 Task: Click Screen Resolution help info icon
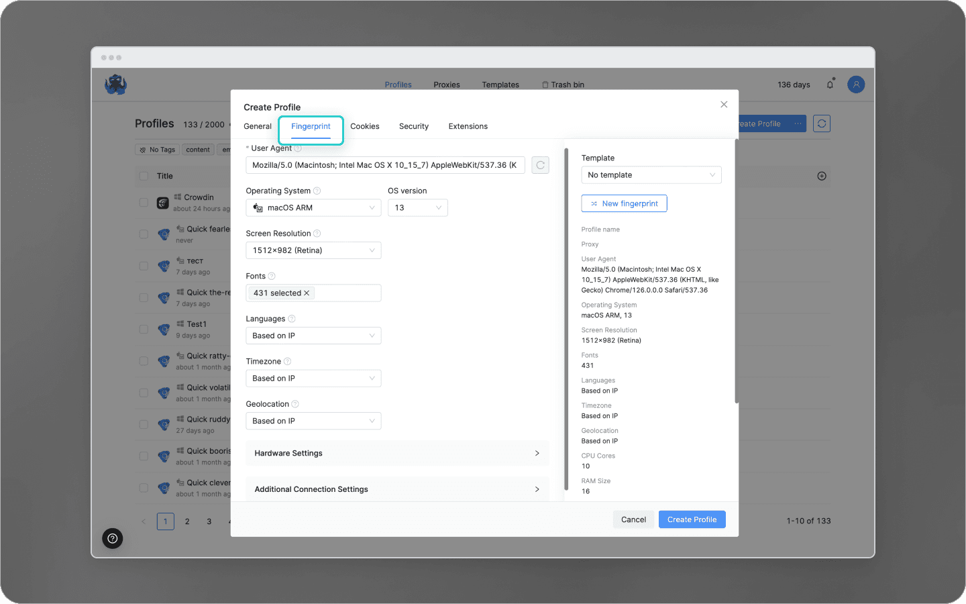317,234
